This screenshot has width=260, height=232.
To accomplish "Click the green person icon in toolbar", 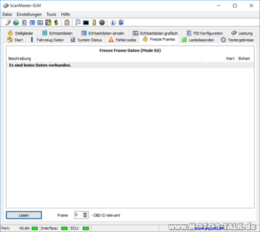I will (56, 22).
